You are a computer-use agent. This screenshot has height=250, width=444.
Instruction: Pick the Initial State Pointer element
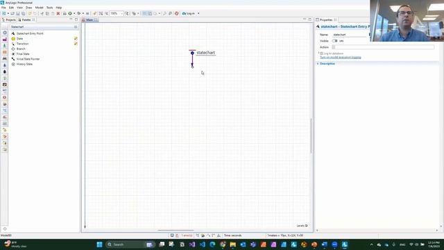[x=28, y=59]
